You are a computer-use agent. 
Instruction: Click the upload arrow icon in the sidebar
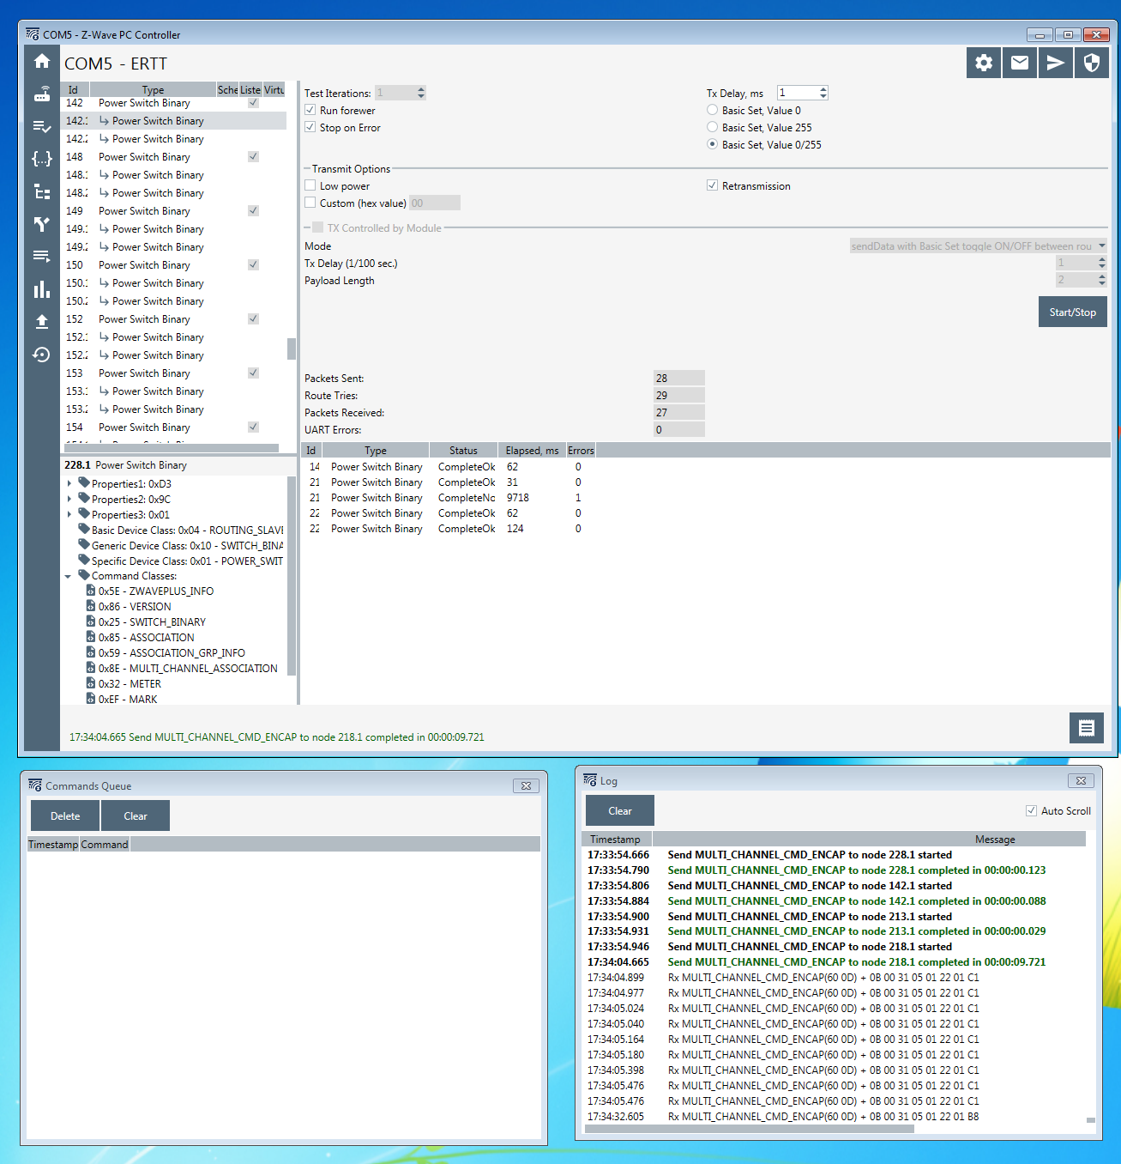pyautogui.click(x=41, y=322)
